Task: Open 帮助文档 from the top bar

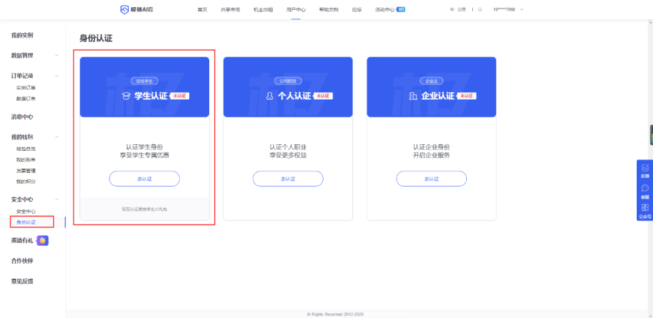Action: 329,10
